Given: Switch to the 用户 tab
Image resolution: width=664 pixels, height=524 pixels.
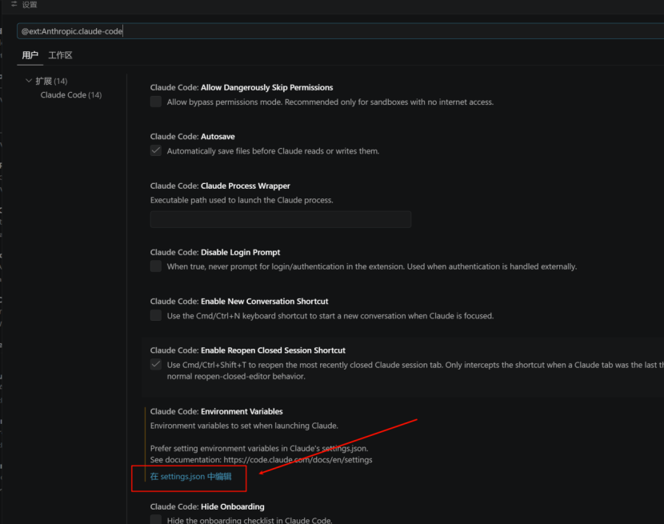Looking at the screenshot, I should [x=30, y=55].
